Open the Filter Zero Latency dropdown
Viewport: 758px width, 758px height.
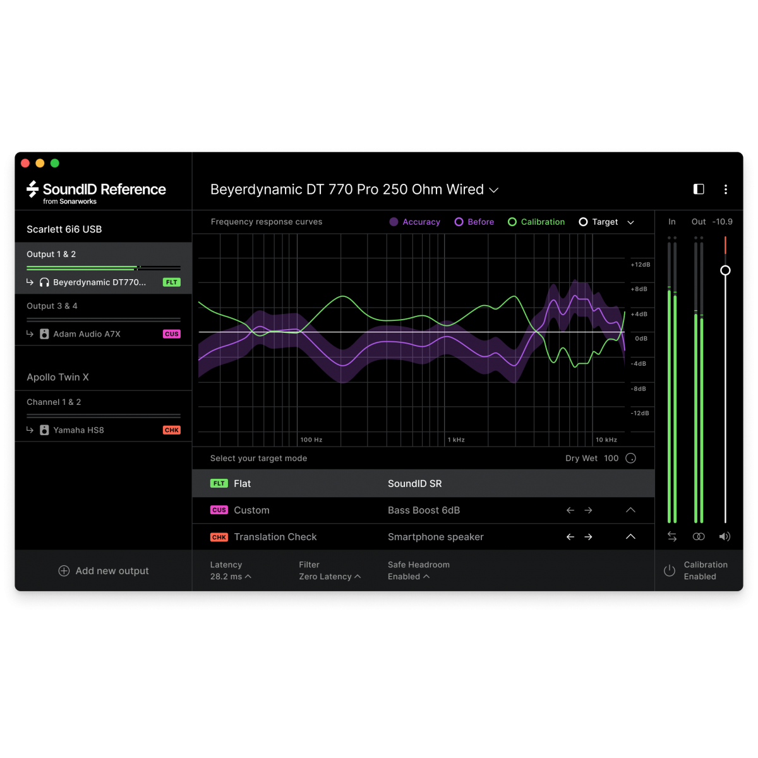(329, 577)
